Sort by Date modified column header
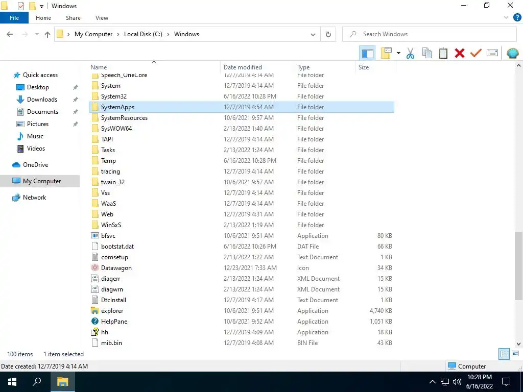 tap(243, 67)
